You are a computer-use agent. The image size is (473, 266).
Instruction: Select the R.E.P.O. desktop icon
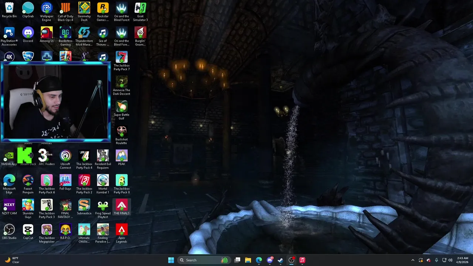(65, 232)
